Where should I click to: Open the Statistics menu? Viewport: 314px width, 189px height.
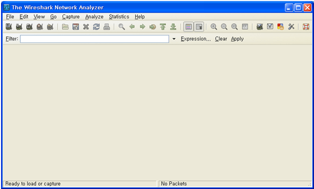point(119,17)
